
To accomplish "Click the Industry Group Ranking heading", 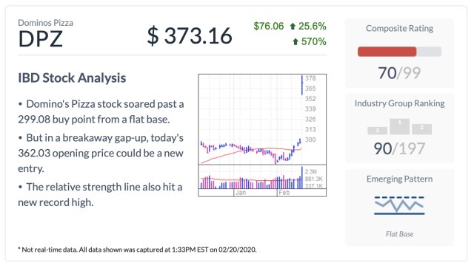I will [399, 103].
